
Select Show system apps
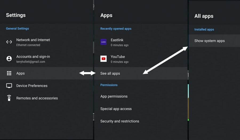click(210, 41)
